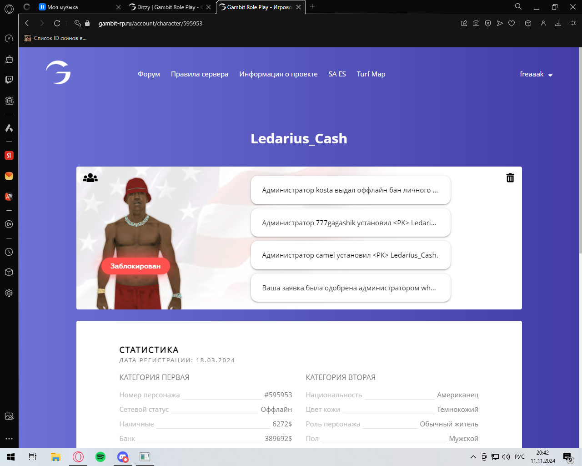Open the Turf Map link
Viewport: 582px width, 466px height.
coord(371,74)
